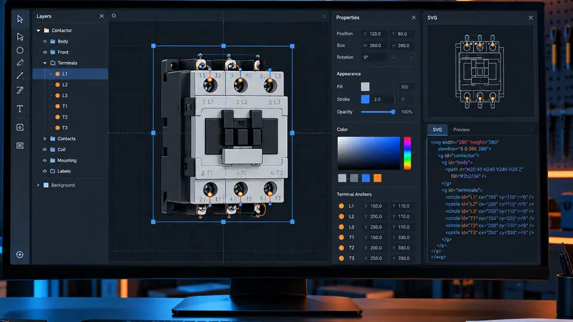
Task: Edit Position Y value 80.0
Action: pyautogui.click(x=402, y=33)
